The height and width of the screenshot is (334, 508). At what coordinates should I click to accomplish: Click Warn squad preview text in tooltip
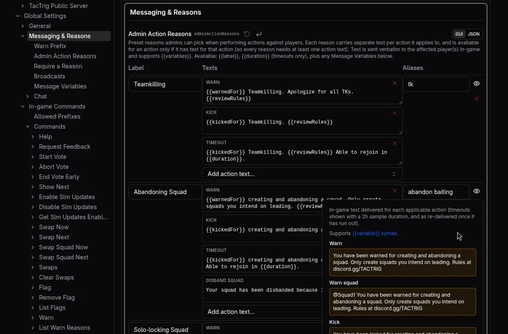tap(403, 302)
